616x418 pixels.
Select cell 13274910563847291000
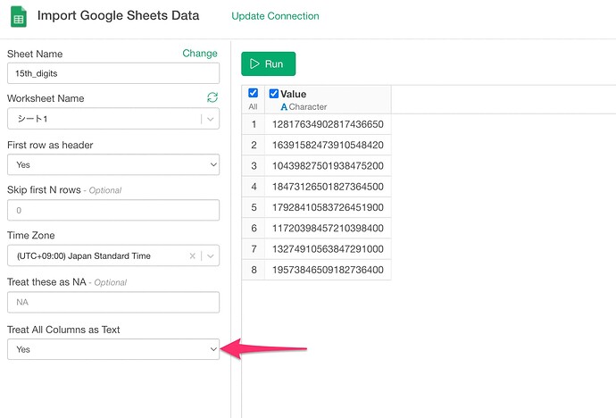328,249
